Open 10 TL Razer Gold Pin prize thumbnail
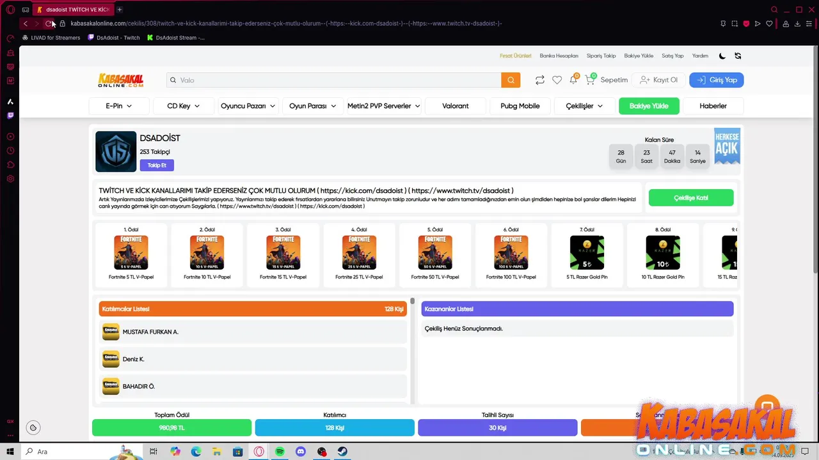Image resolution: width=819 pixels, height=460 pixels. pos(663,252)
